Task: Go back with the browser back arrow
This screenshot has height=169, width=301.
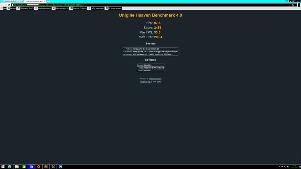Action: (2, 5)
